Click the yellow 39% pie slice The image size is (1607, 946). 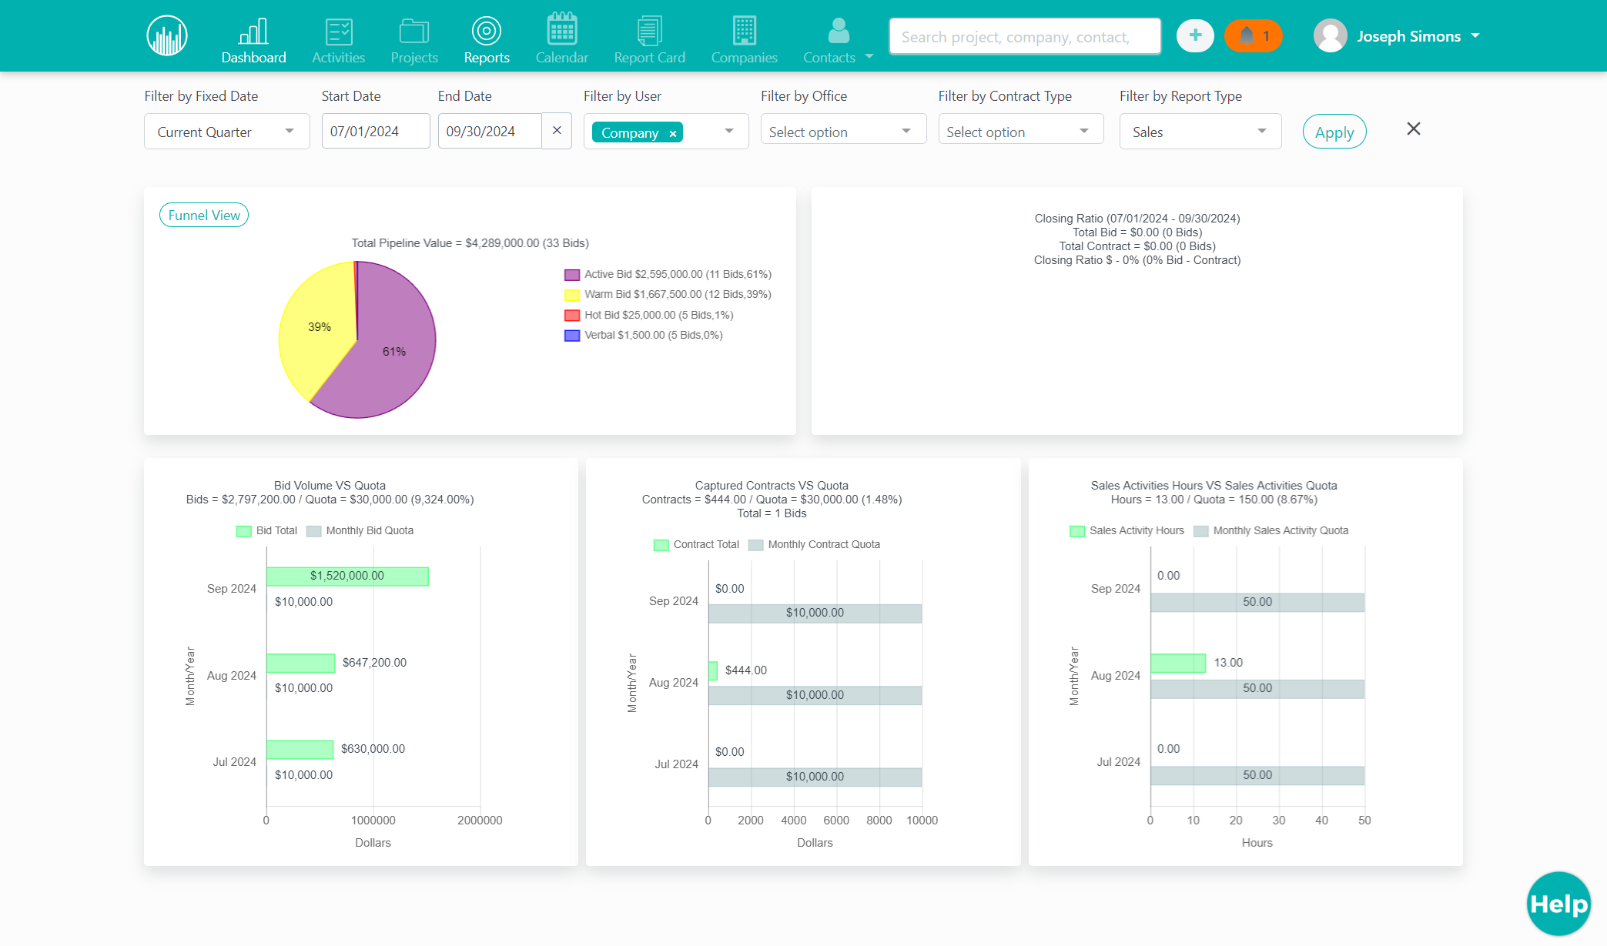tap(319, 326)
